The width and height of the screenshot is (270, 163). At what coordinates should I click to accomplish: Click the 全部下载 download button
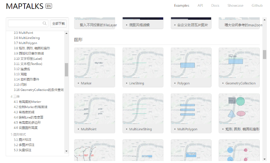point(59,24)
